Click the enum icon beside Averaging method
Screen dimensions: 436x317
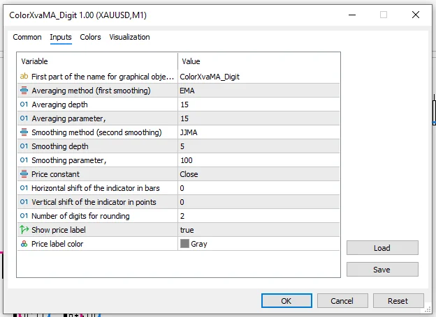tap(24, 91)
